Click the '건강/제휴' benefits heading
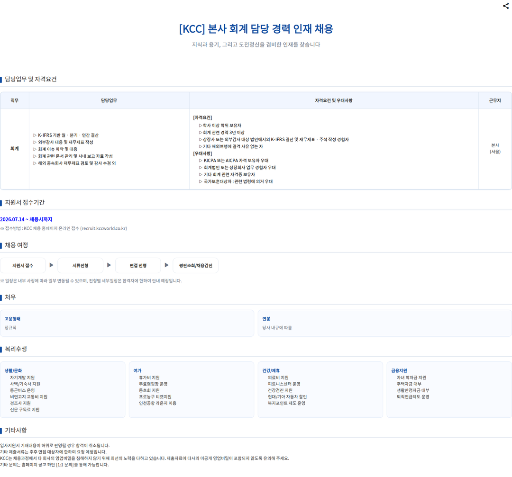Screen dimensions: 512x477 [x=271, y=370]
